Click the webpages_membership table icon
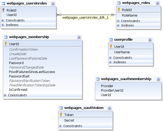The width and height of the screenshot is (163, 131). [x=6, y=37]
